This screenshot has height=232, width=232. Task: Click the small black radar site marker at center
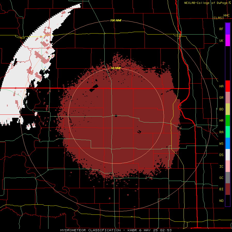[116, 116]
